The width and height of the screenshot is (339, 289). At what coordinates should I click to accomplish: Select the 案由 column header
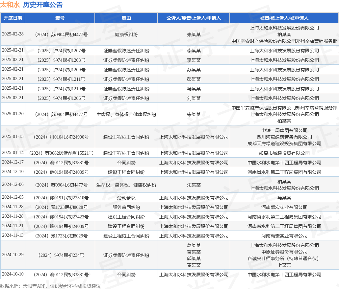tap(126, 18)
